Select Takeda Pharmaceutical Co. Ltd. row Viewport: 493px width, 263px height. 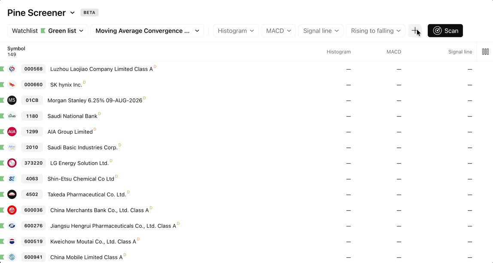coord(87,194)
